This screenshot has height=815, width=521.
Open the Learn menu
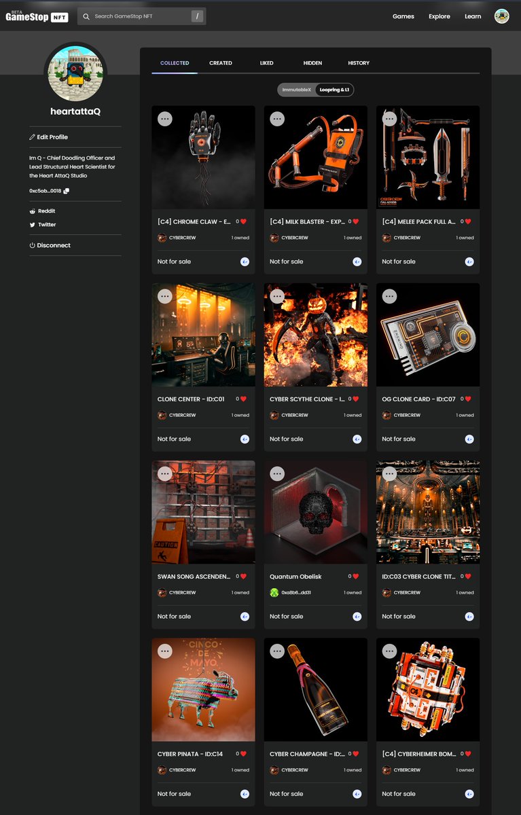(x=473, y=16)
